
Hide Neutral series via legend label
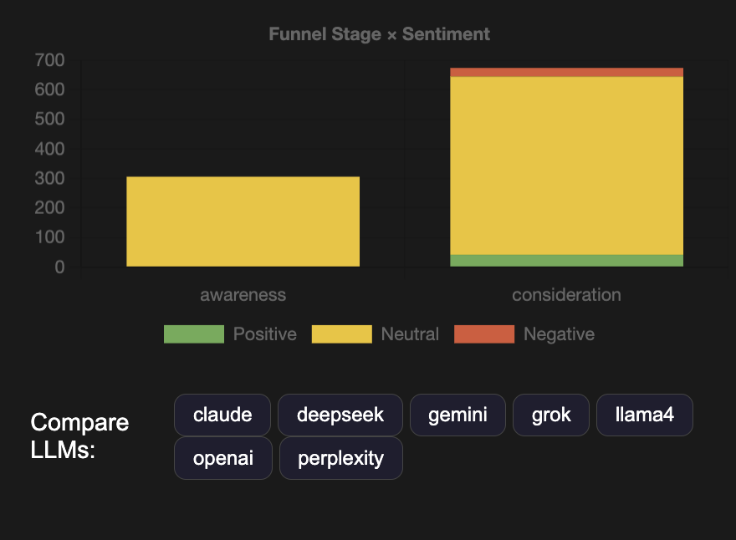pyautogui.click(x=410, y=334)
